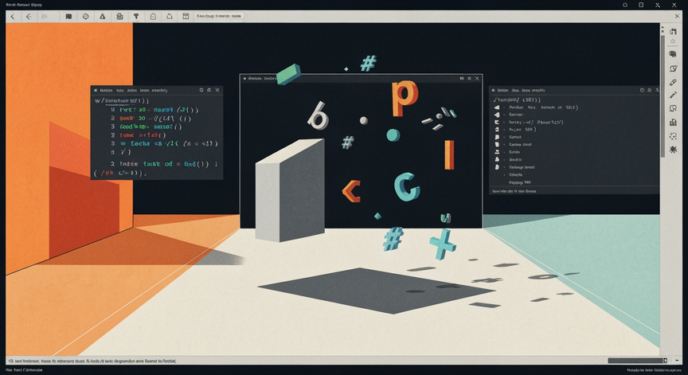Click the solid square toolbar icon
Screen dimensions: 688x375
[x=69, y=16]
